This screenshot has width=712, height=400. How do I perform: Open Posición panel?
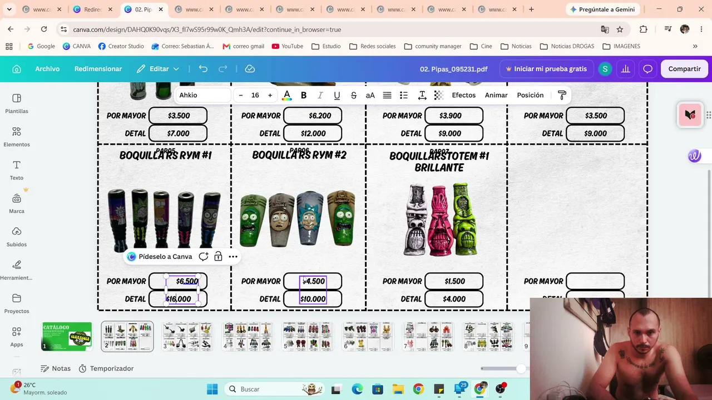click(x=530, y=95)
